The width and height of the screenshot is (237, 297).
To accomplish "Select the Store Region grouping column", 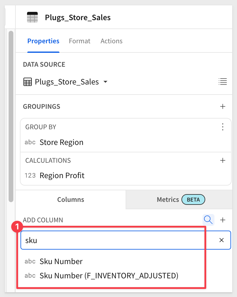I will 61,142.
